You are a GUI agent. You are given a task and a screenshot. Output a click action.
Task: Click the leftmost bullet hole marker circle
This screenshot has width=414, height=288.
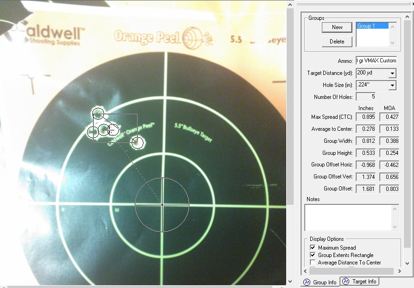click(93, 132)
